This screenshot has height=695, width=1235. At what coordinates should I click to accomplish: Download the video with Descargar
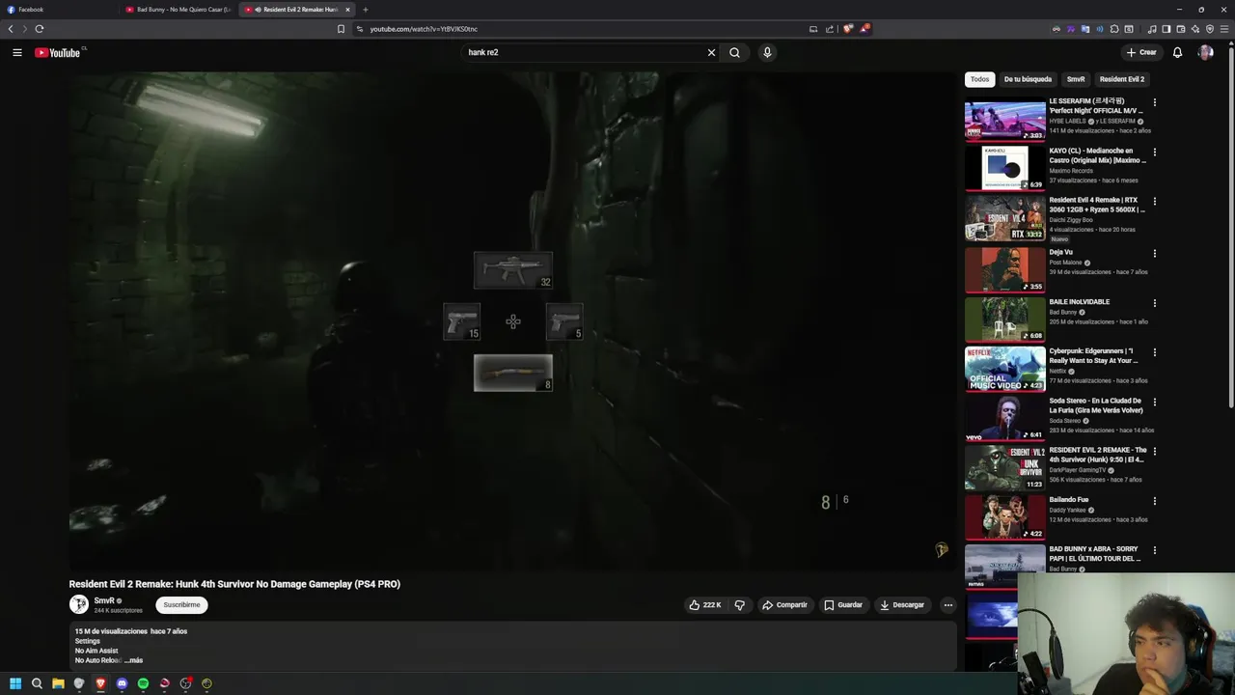[x=902, y=605]
